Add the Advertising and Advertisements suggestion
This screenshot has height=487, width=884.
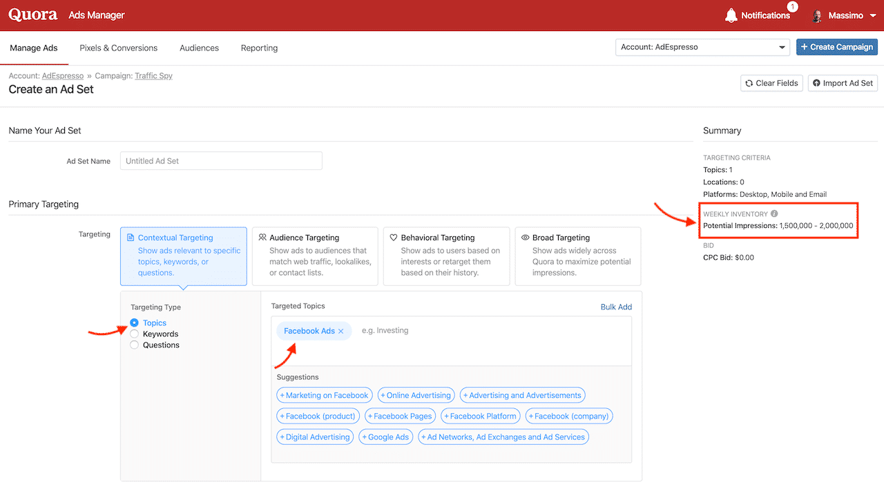523,396
